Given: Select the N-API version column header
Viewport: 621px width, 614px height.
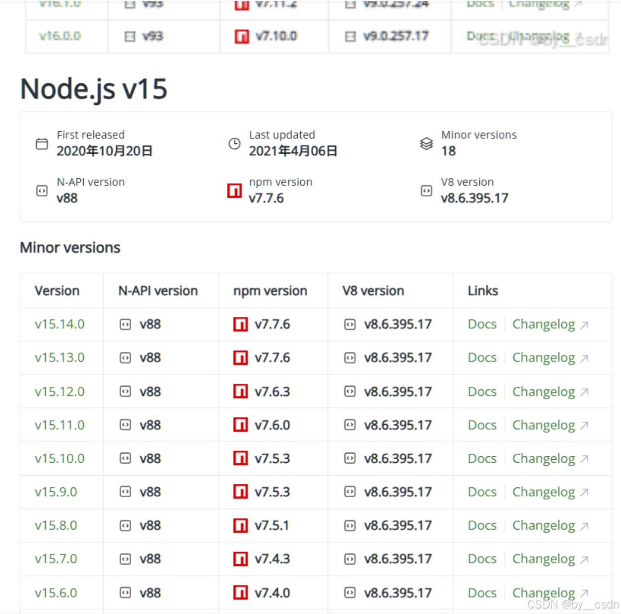Looking at the screenshot, I should tap(158, 291).
